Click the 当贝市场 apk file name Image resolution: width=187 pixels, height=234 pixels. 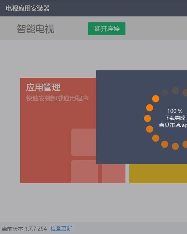[x=173, y=125]
